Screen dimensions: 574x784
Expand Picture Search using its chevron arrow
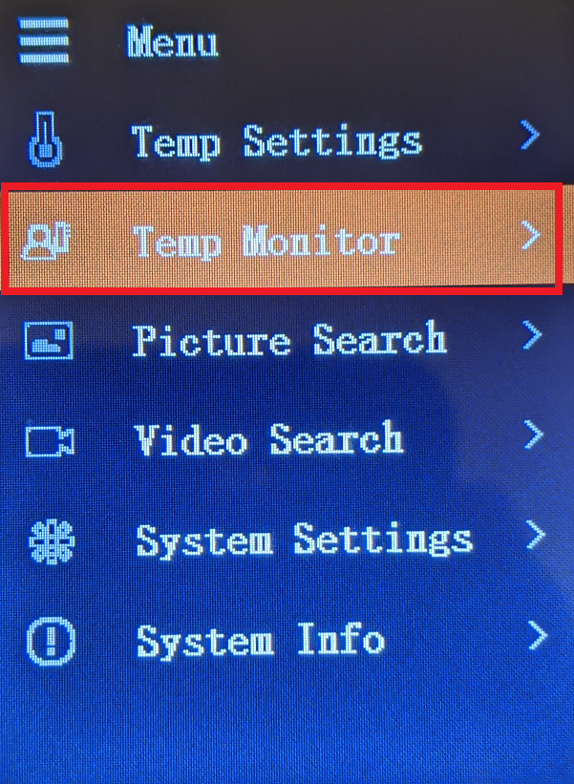click(532, 334)
